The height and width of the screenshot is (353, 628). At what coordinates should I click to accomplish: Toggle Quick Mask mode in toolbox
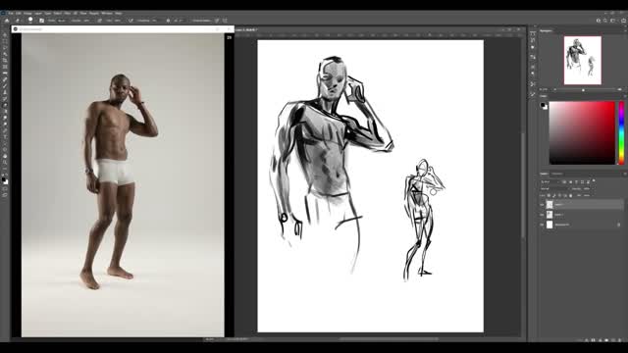pyautogui.click(x=5, y=189)
